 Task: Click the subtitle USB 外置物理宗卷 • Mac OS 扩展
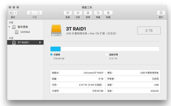pos(91,33)
